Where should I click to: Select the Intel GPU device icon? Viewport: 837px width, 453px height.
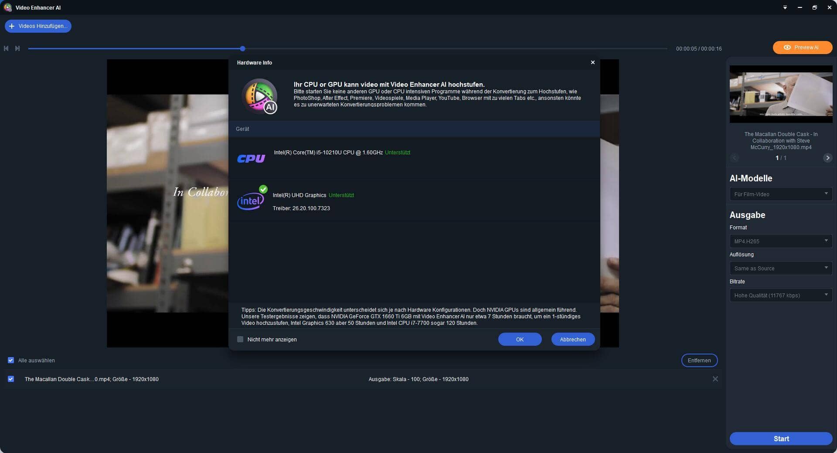[x=251, y=201]
